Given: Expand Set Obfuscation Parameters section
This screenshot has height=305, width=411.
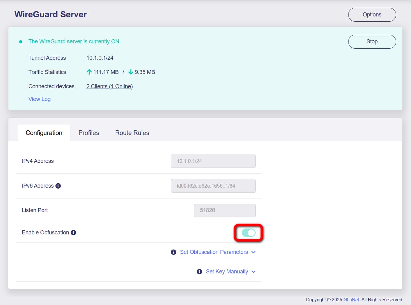Looking at the screenshot, I should [214, 252].
